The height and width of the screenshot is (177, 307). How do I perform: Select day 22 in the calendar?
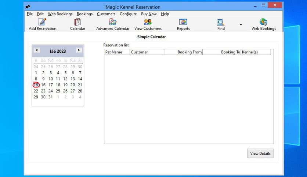click(x=36, y=91)
